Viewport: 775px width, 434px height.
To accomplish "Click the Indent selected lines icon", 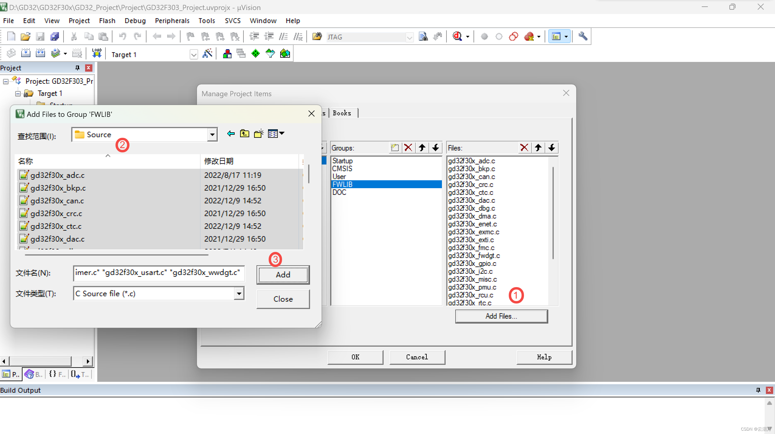I will click(x=254, y=36).
